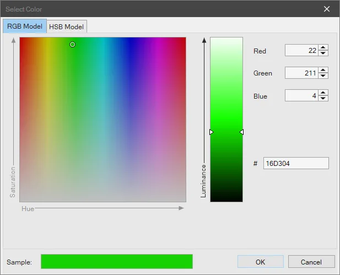Increase the Green value with up arrow
The image size is (340, 275).
click(323, 70)
